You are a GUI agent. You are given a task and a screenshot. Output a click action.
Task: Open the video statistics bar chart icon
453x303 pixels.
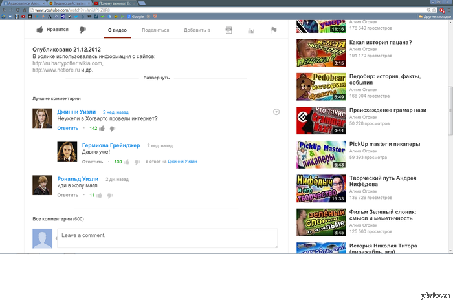coord(251,30)
